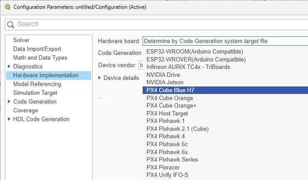Select the Solver pane
Viewport: 308px width, 180px height.
point(21,40)
